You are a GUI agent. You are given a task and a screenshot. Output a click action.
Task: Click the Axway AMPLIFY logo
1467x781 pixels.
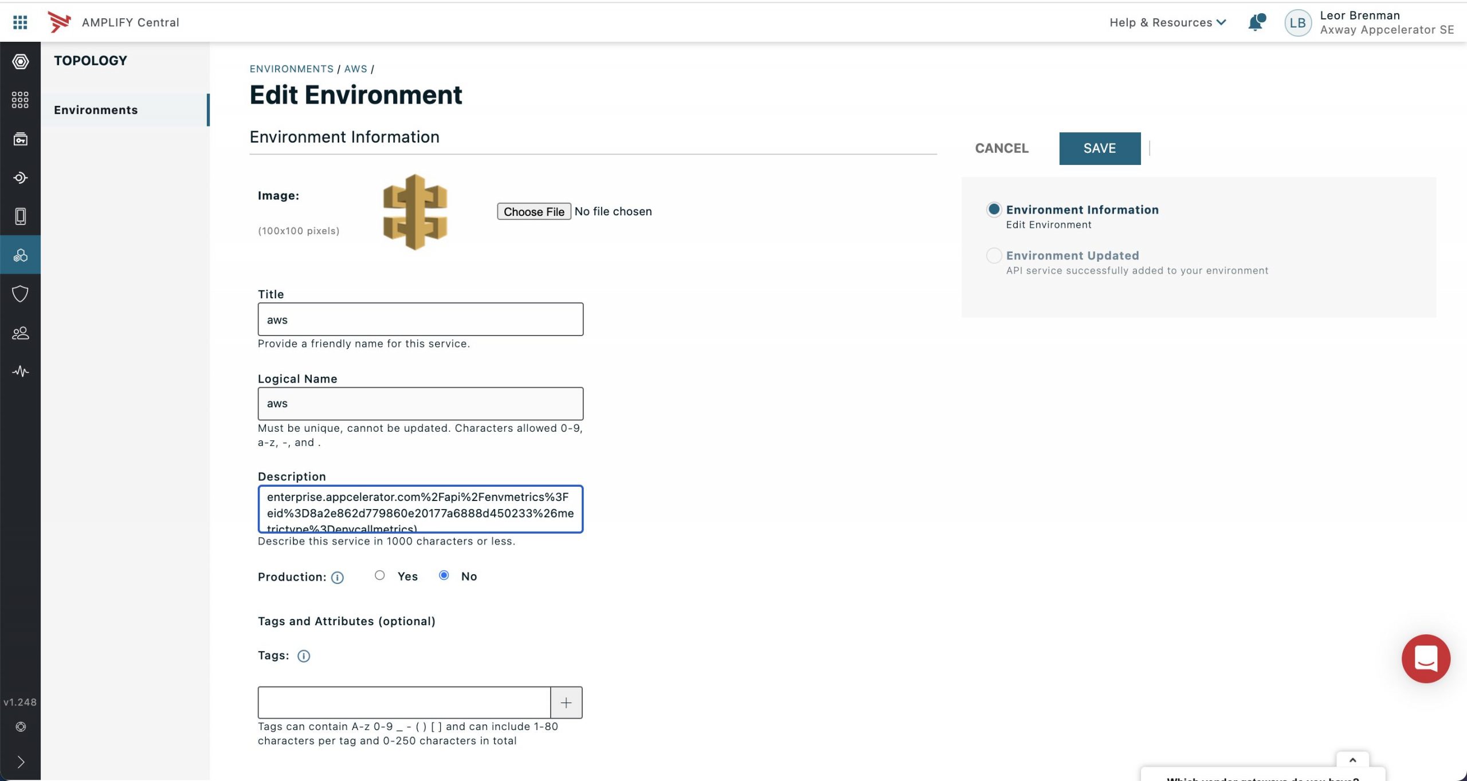pos(59,22)
